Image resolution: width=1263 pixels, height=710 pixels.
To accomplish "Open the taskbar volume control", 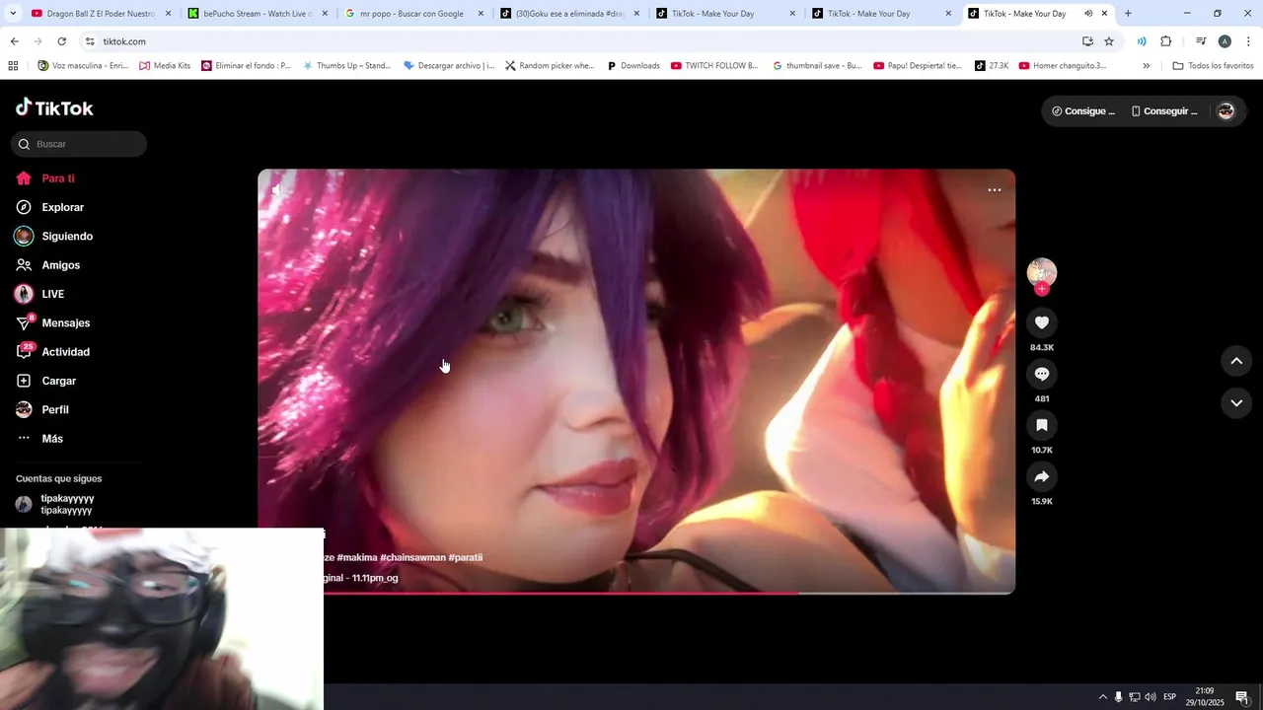I will (1151, 697).
